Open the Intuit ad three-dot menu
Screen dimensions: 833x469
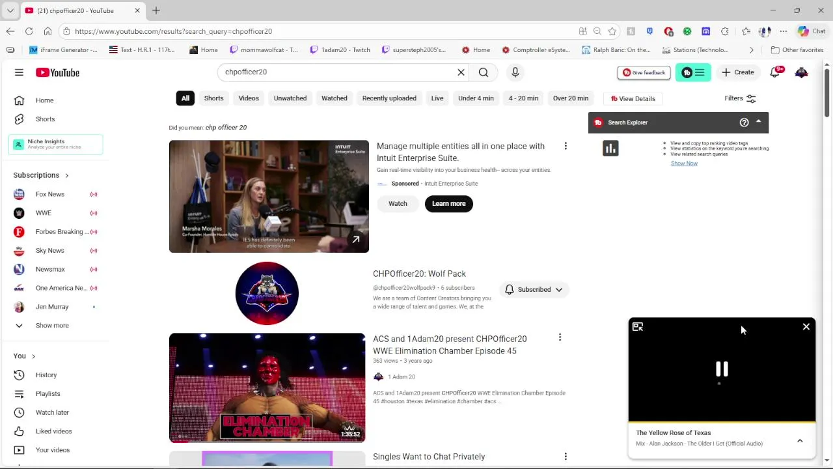[566, 146]
